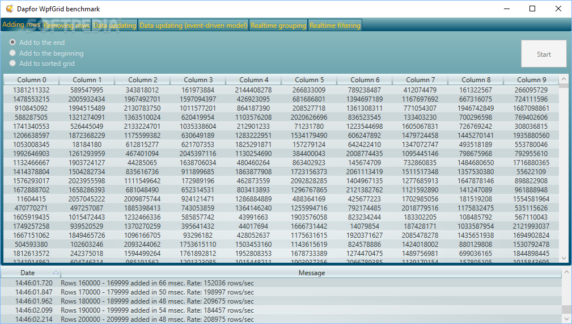Image resolution: width=572 pixels, height=324 pixels.
Task: Select cell 1534179490 in Column 5
Action: [x=310, y=136]
